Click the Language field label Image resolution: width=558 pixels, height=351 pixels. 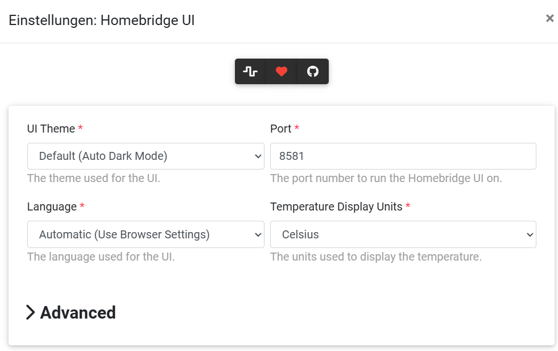pyautogui.click(x=52, y=207)
